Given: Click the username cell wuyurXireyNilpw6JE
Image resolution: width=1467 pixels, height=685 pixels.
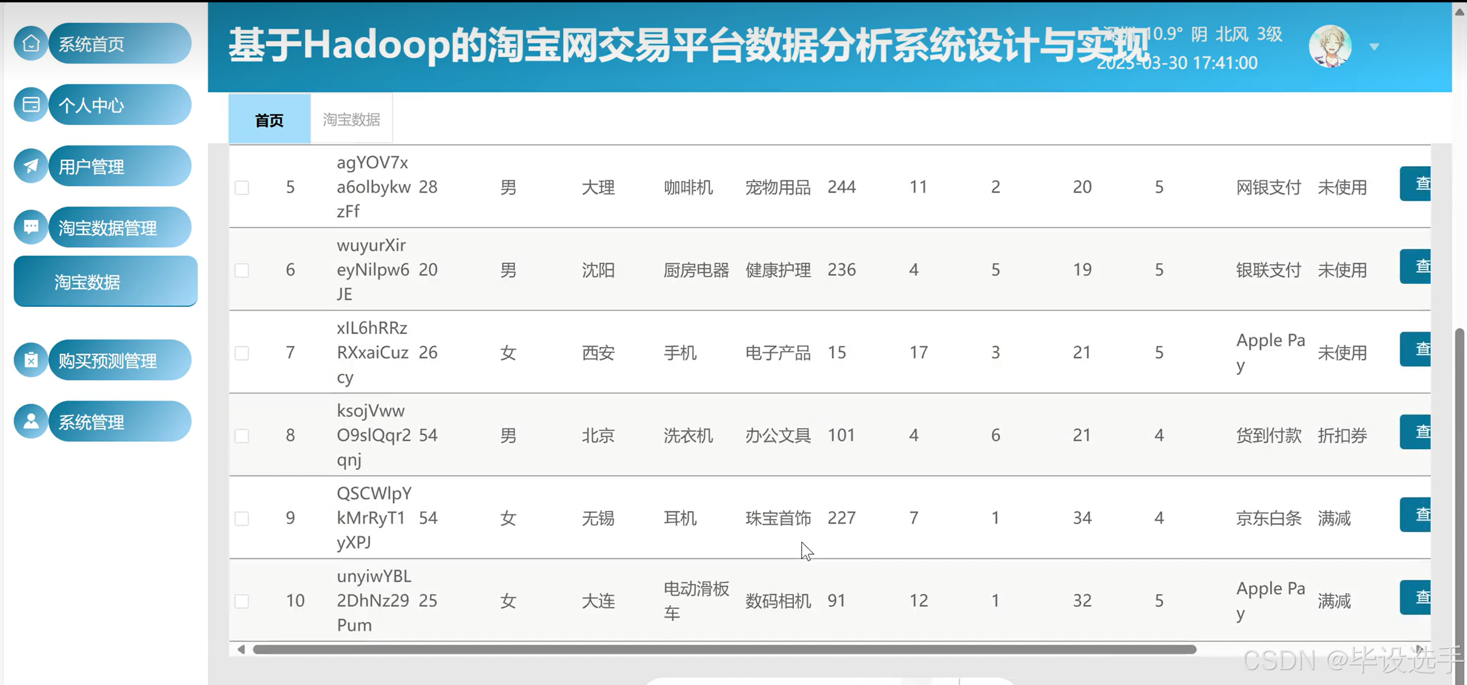Looking at the screenshot, I should click(373, 269).
